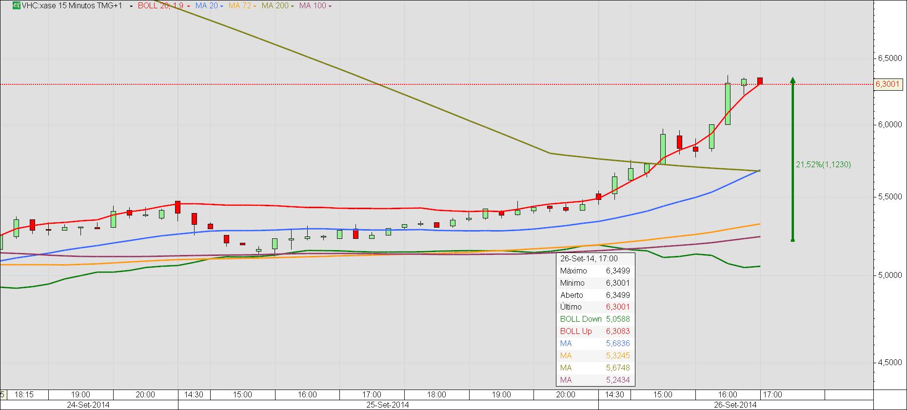The height and width of the screenshot is (410, 907).
Task: Select the blue MA 5,6836 row
Action: pyautogui.click(x=595, y=344)
